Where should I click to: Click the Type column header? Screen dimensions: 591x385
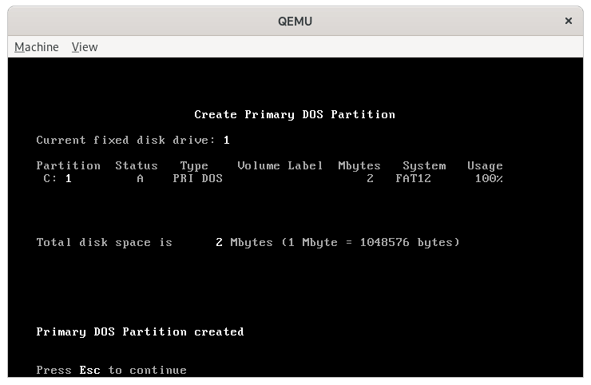click(194, 166)
